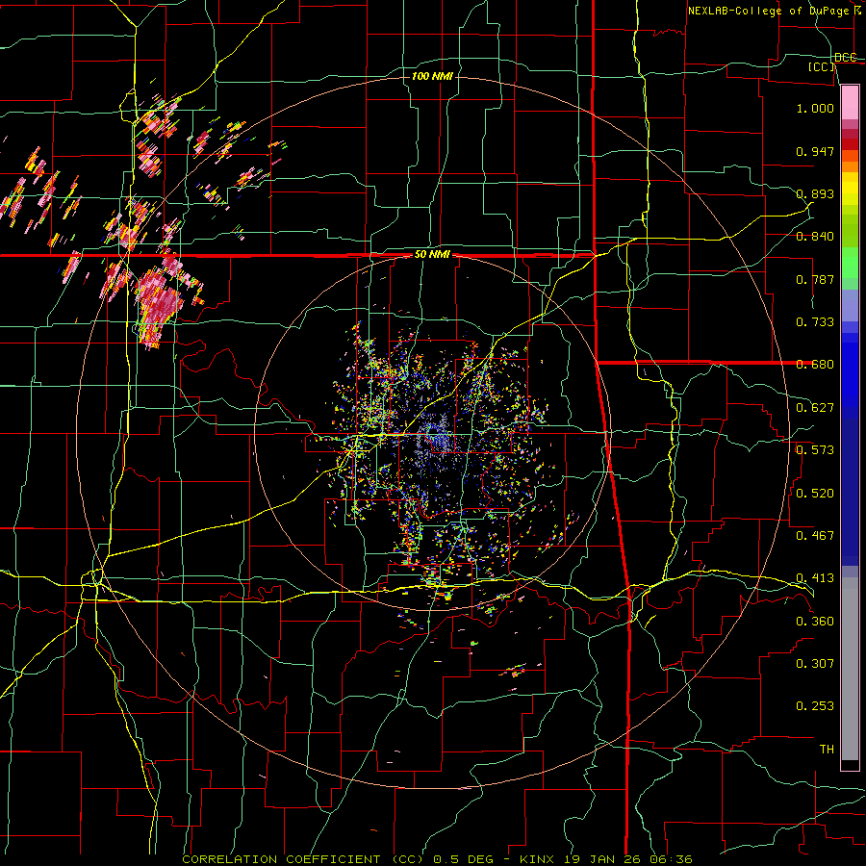
Task: Select the 0.840 legend value
Action: click(815, 237)
